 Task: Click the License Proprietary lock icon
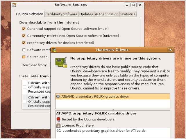tap(58, 125)
